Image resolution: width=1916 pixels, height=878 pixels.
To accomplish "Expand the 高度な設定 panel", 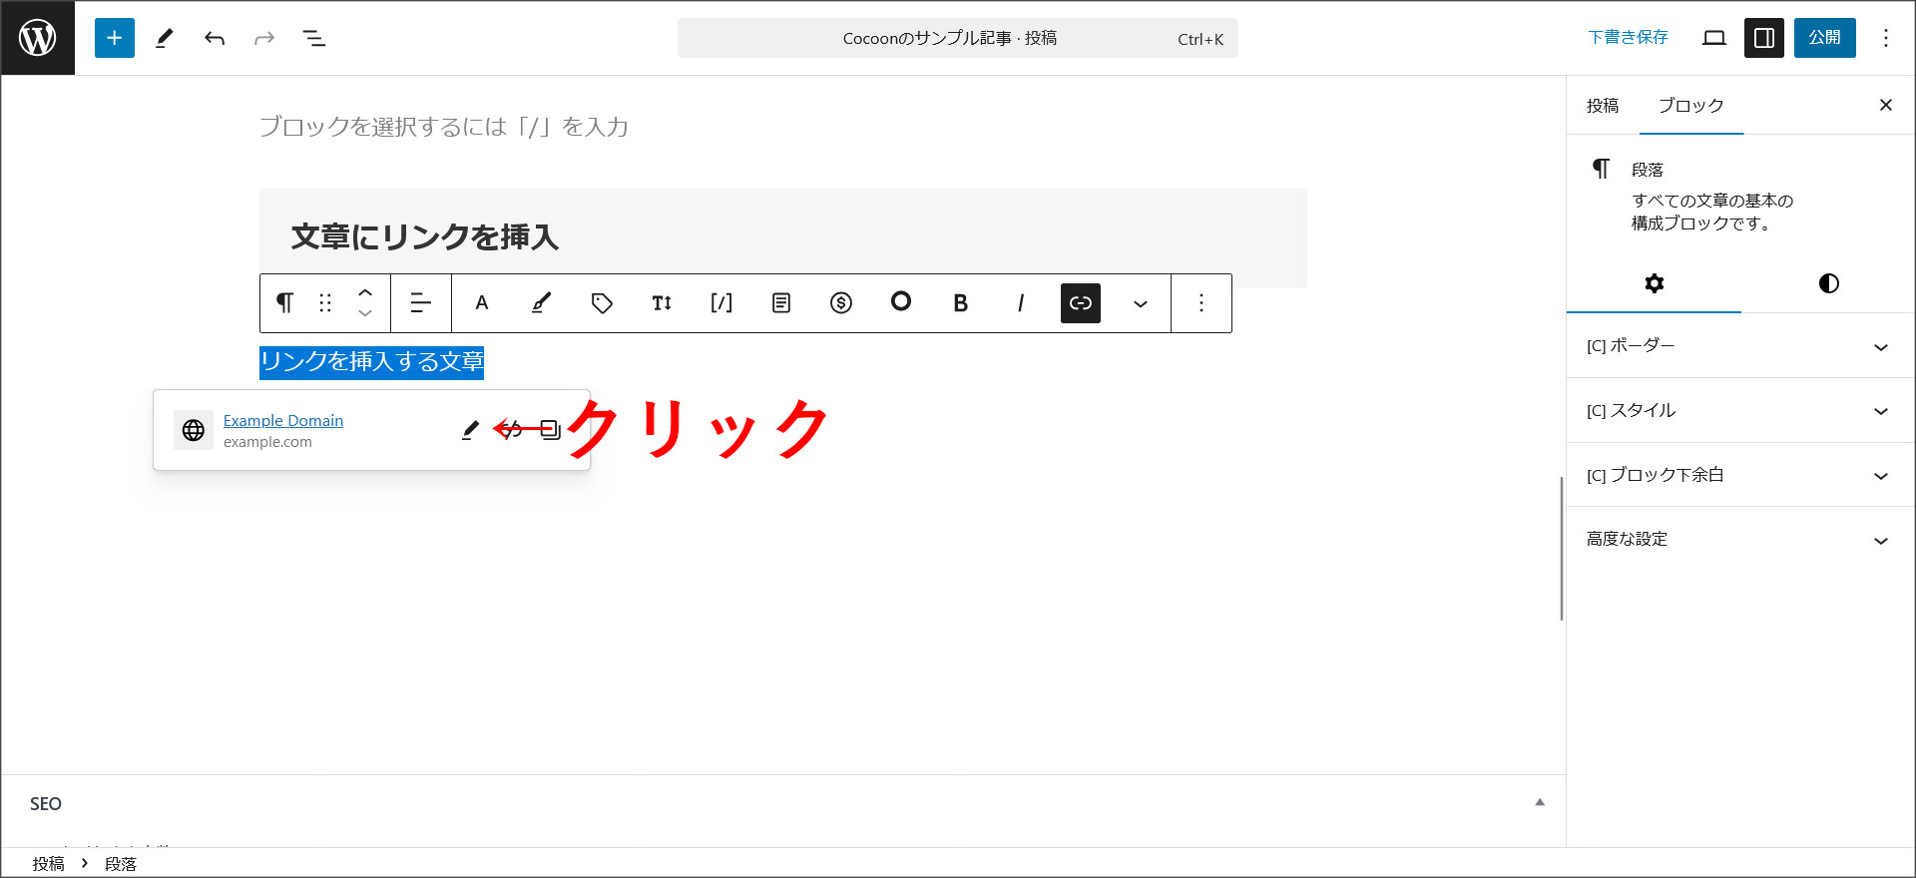I will coord(1739,539).
